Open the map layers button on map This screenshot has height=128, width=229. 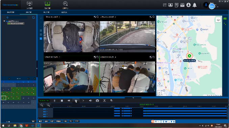[x=218, y=19]
